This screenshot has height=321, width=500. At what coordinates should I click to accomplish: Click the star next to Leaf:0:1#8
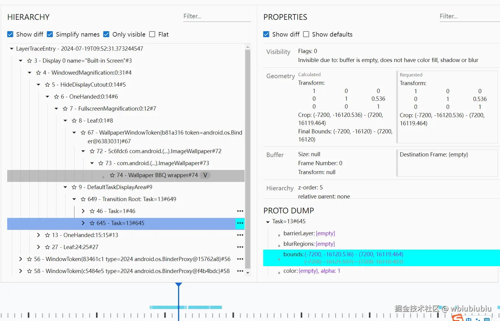pyautogui.click(x=74, y=121)
